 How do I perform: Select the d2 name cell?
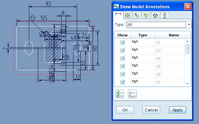(x=169, y=51)
